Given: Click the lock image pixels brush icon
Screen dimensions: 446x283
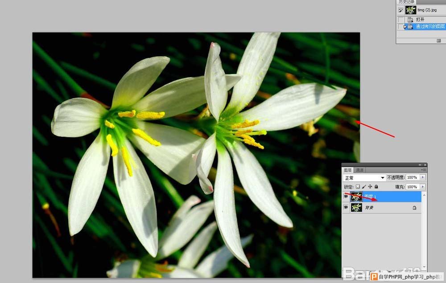Looking at the screenshot, I should point(364,187).
